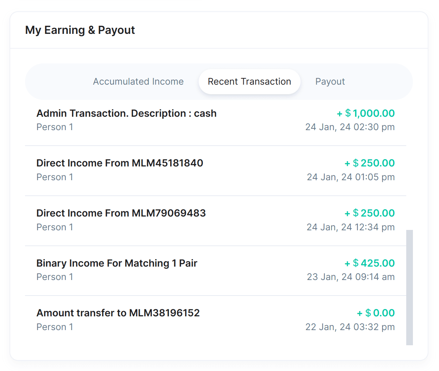The height and width of the screenshot is (371, 439).
Task: Click the 24 Jan, 24 12:34 pm timestamp
Action: tap(351, 227)
